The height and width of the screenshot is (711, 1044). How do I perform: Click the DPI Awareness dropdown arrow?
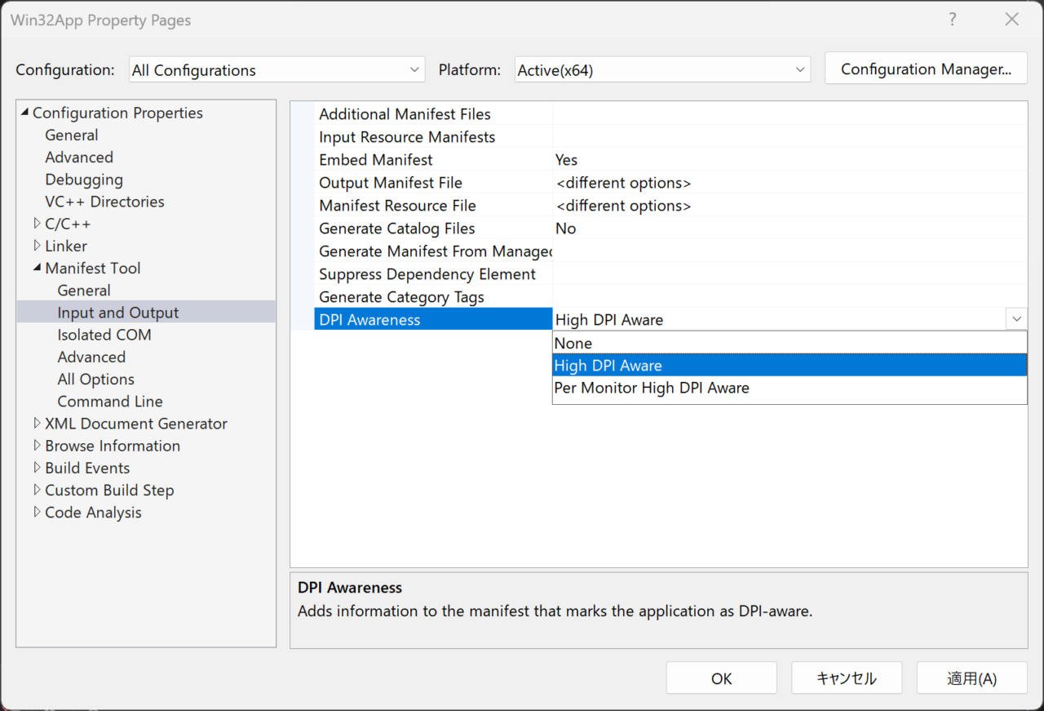coord(1016,319)
